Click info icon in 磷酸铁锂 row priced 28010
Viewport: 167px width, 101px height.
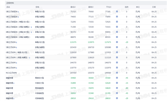pos(14,99)
